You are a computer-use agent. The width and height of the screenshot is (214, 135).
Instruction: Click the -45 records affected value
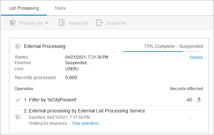point(189,100)
